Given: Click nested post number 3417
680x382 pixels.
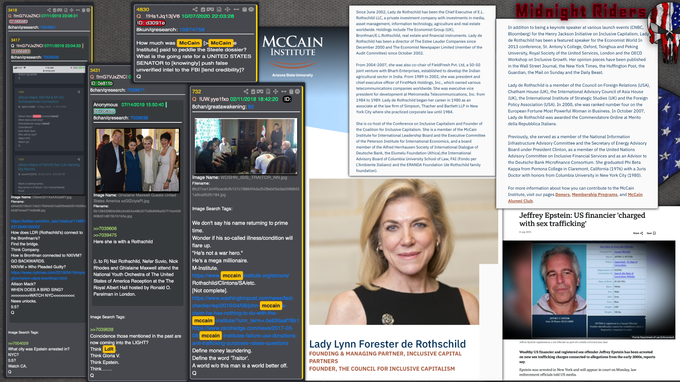Looking at the screenshot, I should pyautogui.click(x=15, y=40).
